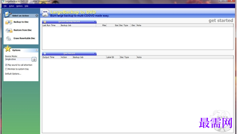Sort by Files column header
239x134 pixels.
101,25
